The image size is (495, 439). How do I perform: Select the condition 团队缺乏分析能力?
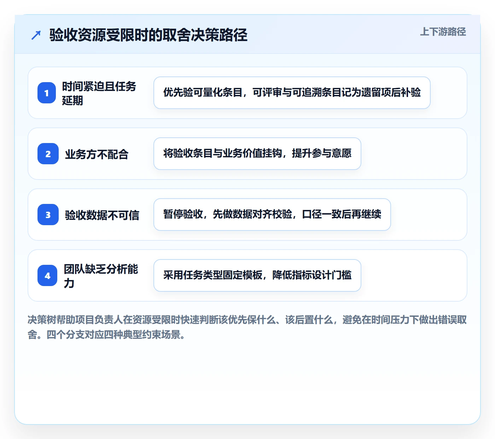101,276
